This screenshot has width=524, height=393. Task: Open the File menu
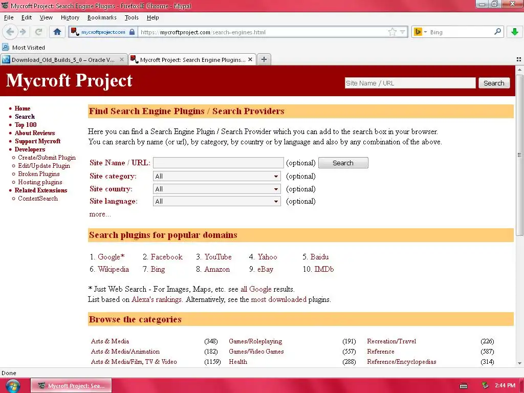[9, 17]
